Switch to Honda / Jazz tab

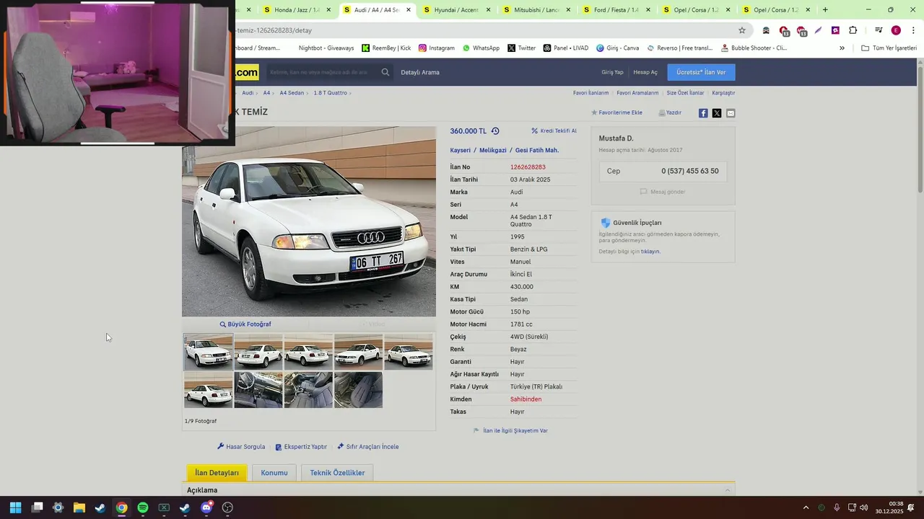click(x=297, y=10)
